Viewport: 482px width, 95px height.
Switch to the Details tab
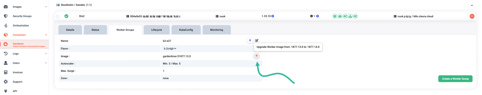pos(70,30)
